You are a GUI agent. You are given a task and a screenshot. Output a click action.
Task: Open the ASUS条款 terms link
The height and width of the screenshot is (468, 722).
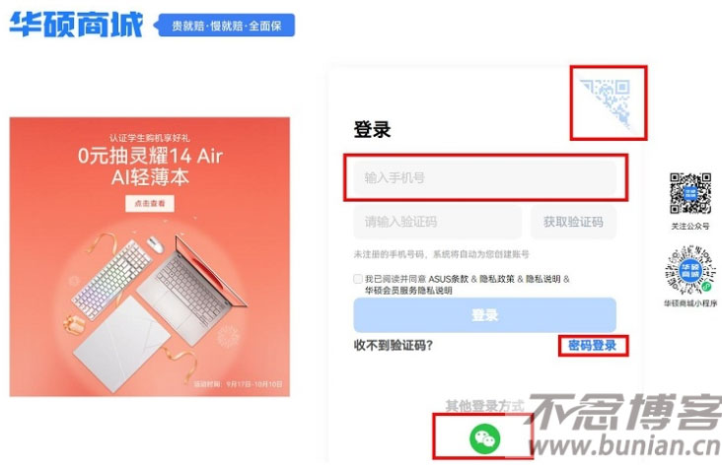(449, 279)
